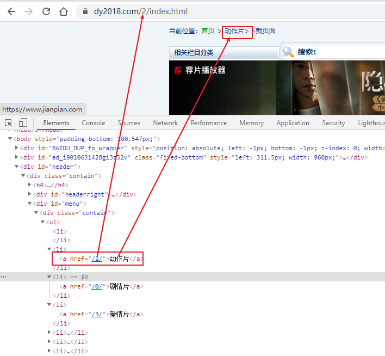Collapse the body element node

(x=10, y=139)
